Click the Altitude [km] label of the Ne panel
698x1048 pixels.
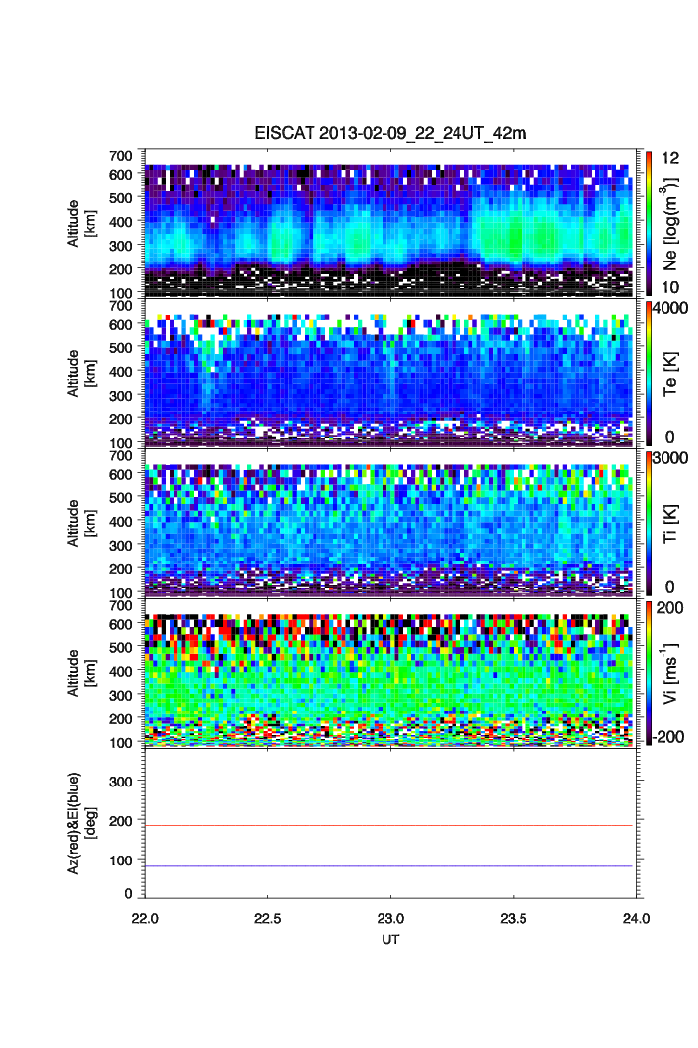(81, 223)
